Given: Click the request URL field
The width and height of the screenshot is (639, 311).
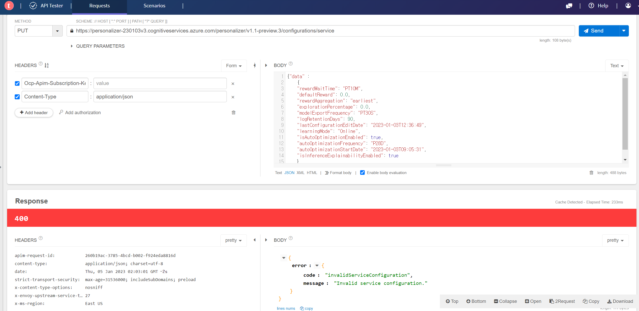Looking at the screenshot, I should [x=321, y=31].
